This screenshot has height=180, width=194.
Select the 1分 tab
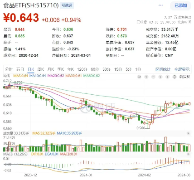138,69
